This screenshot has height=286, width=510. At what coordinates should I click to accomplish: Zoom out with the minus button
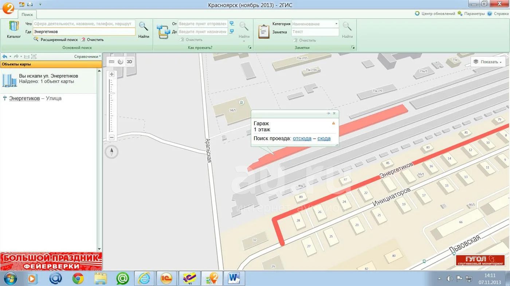point(112,137)
